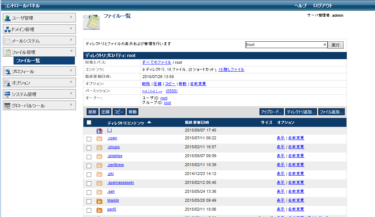Select ファイル一覧 submenu item
The height and width of the screenshot is (217, 375).
(44, 61)
